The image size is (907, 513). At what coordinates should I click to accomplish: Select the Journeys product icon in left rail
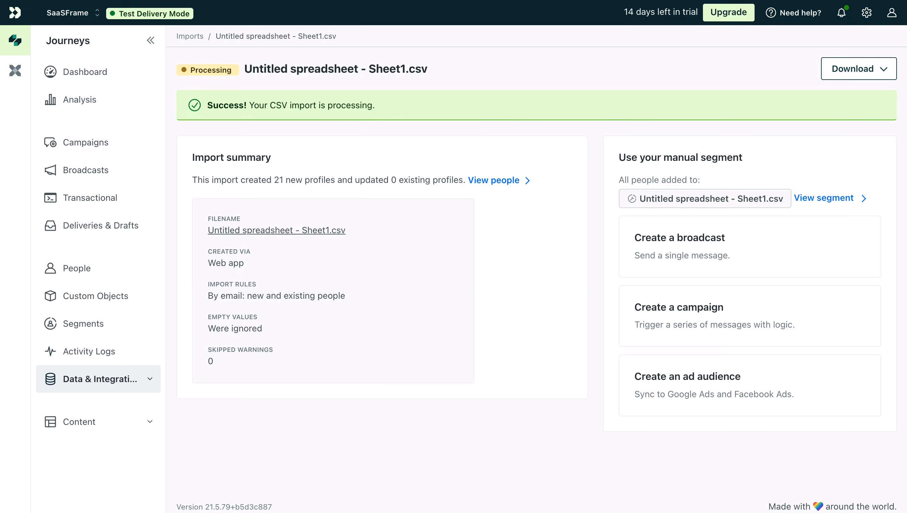click(15, 40)
